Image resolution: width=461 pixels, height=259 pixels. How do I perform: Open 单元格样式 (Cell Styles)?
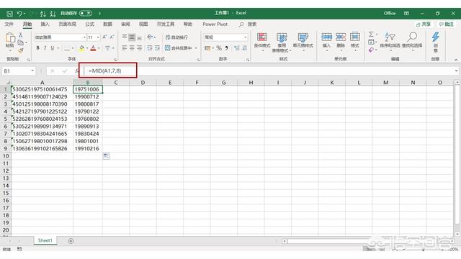(303, 42)
